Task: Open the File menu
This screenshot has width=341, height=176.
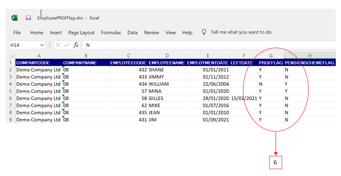Action: pyautogui.click(x=17, y=33)
